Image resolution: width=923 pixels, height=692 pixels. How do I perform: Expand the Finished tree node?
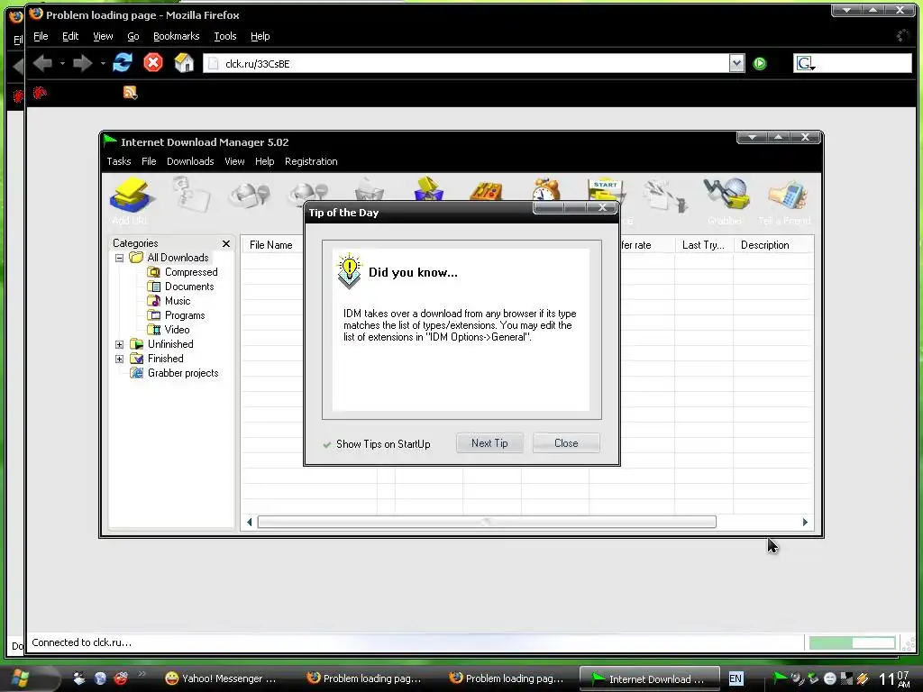coord(120,359)
